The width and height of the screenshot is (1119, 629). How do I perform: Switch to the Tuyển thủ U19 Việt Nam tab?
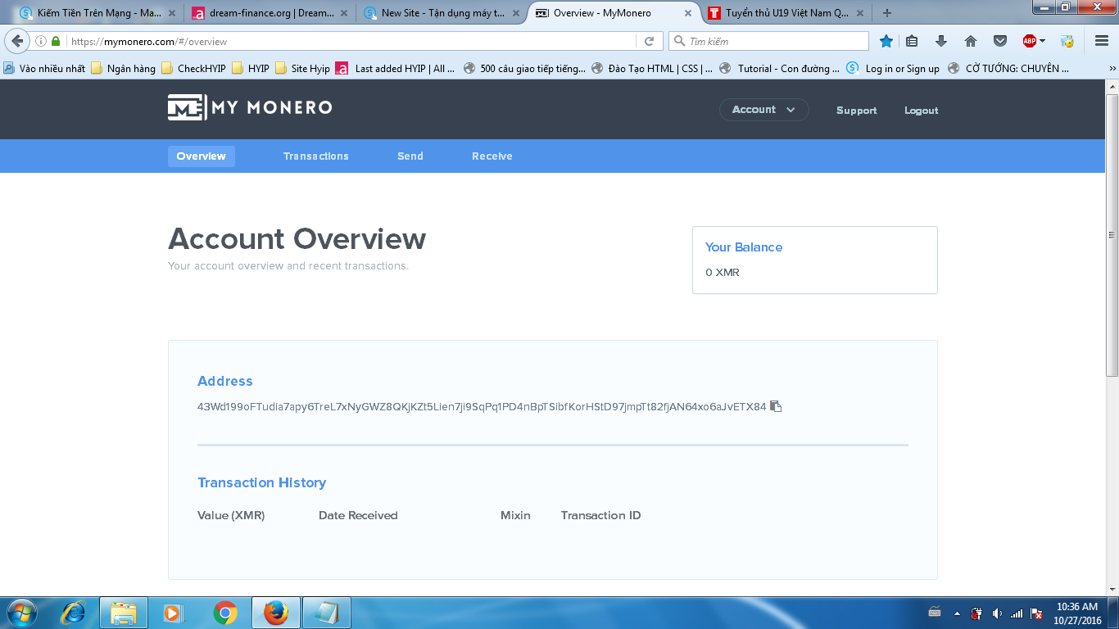(786, 13)
